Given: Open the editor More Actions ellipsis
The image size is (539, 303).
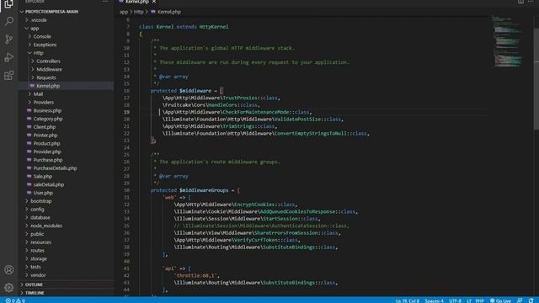Looking at the screenshot, I should click(531, 2).
